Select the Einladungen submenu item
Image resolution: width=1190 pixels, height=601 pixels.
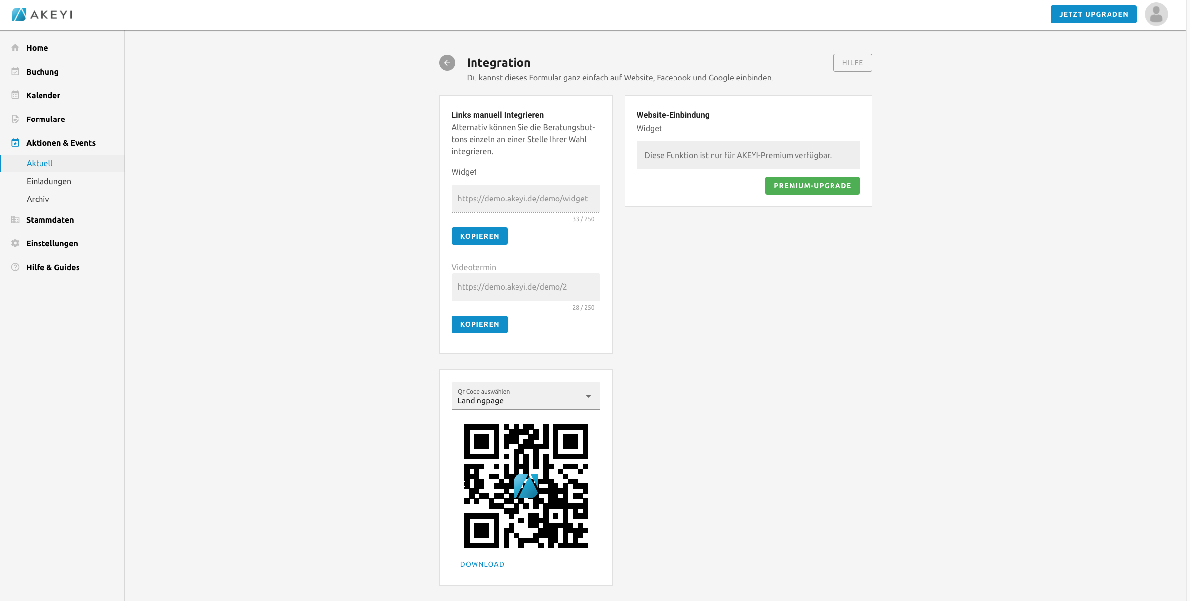49,181
